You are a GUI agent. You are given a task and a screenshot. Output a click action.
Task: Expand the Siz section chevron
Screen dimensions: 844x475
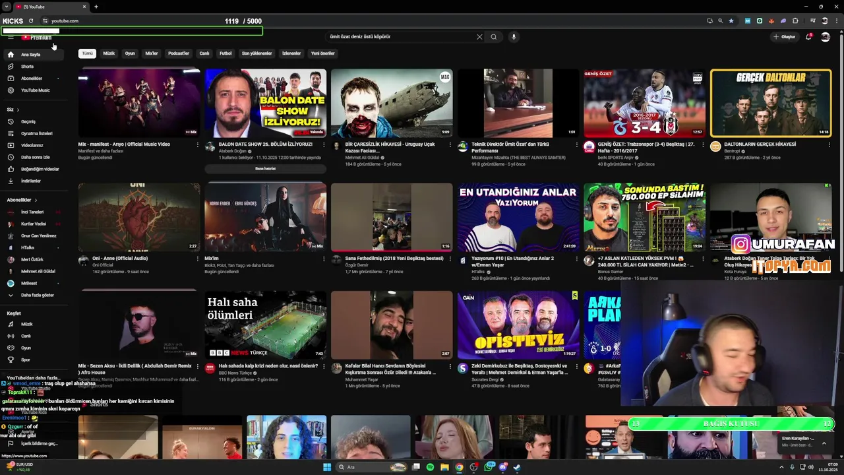pyautogui.click(x=18, y=110)
